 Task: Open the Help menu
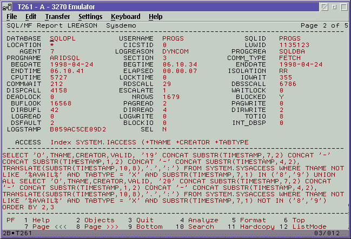pyautogui.click(x=156, y=17)
